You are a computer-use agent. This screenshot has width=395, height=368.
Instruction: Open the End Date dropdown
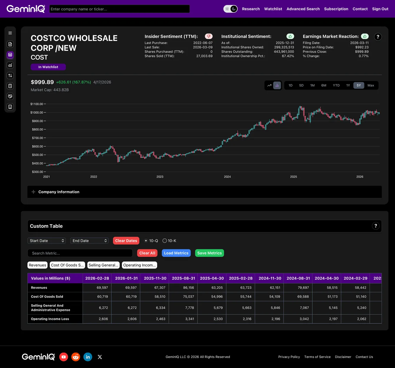point(89,241)
